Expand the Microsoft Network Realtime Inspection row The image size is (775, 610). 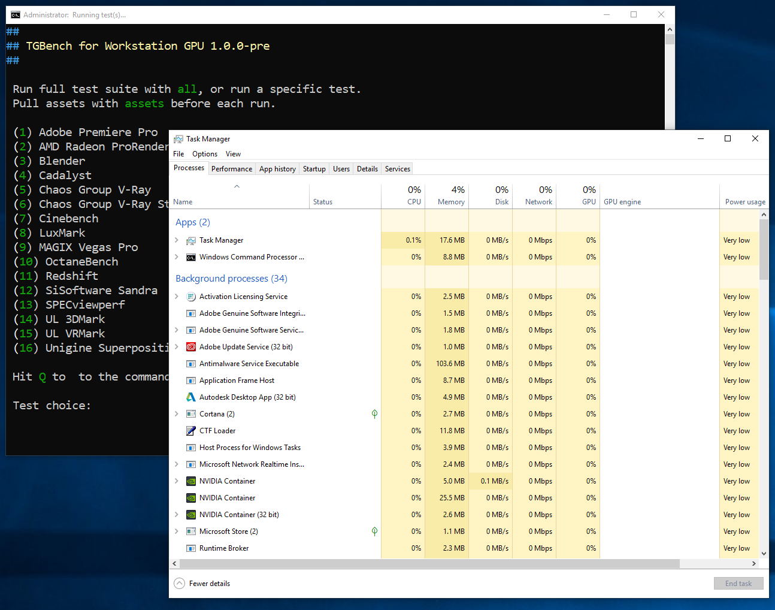coord(177,464)
